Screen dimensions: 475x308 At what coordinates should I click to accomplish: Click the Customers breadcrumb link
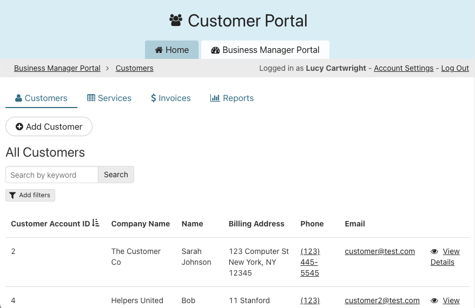click(x=134, y=68)
